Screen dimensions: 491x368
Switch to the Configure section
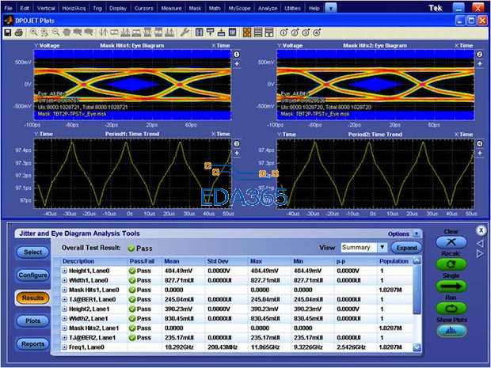(32, 275)
